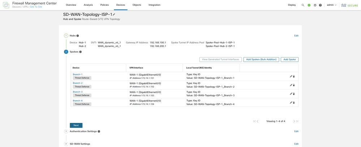Click the Spokes info icon
361x147 pixels.
(x=80, y=52)
